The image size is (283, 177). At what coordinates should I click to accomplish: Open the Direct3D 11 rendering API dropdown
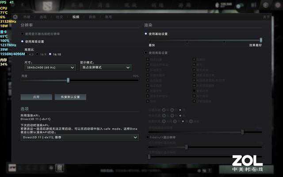[80, 137]
